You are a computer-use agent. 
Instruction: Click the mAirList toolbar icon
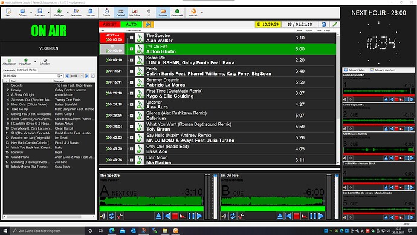[193, 13]
